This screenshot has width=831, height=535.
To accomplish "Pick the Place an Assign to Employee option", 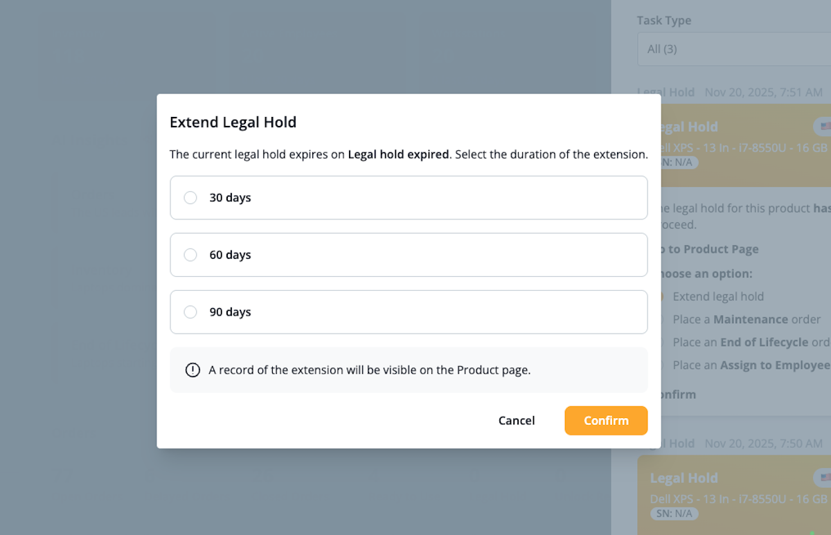I will (x=751, y=365).
